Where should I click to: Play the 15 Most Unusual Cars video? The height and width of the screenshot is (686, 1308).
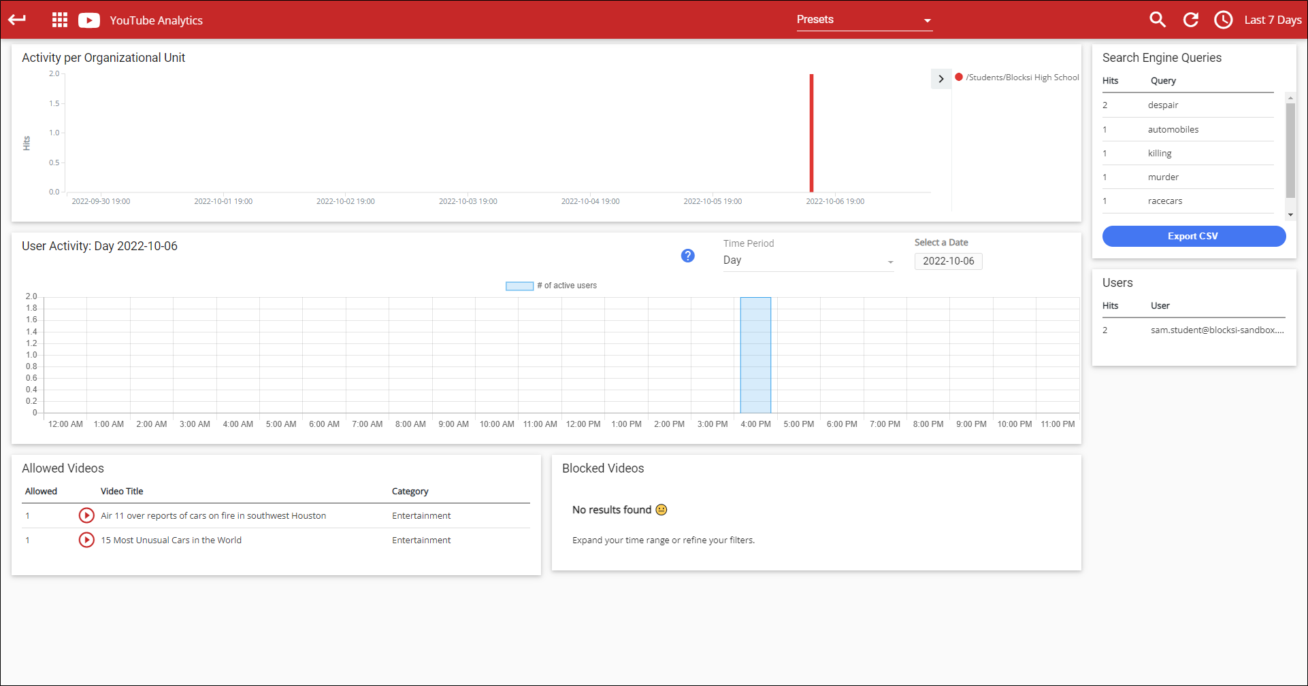tap(86, 540)
